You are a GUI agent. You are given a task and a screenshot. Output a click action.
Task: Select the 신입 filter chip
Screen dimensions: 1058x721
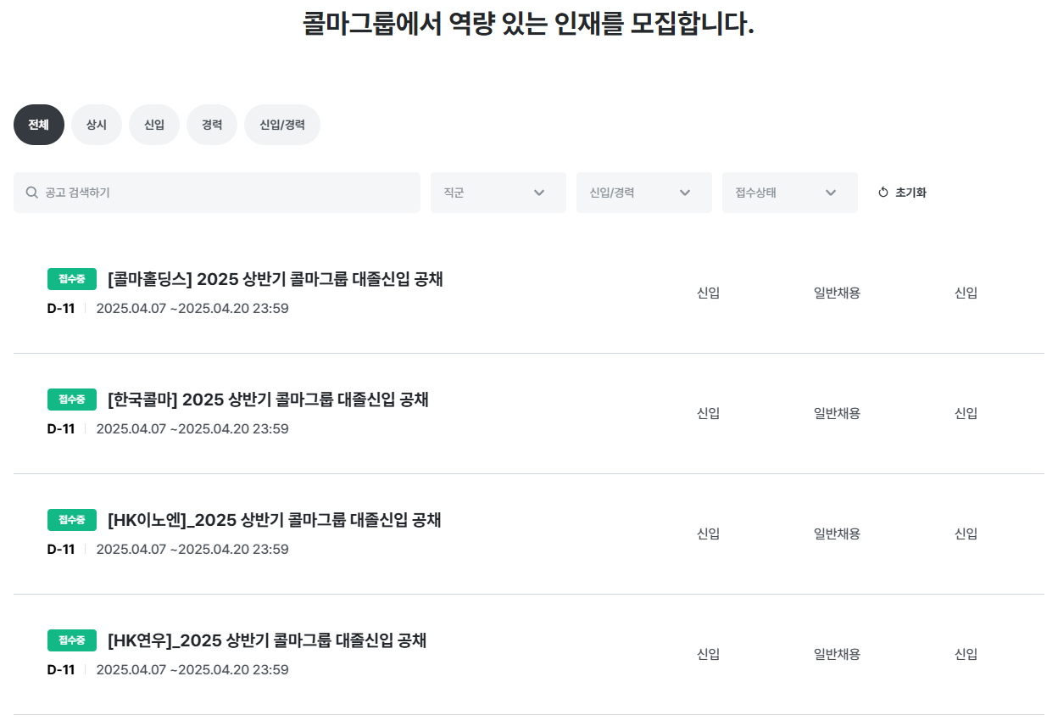(x=154, y=125)
